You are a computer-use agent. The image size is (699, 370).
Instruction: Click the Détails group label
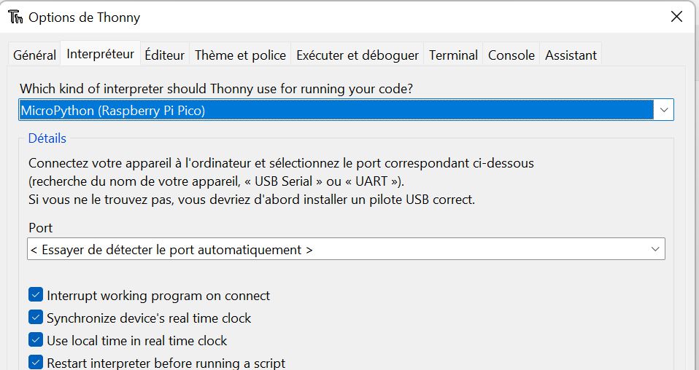(47, 138)
